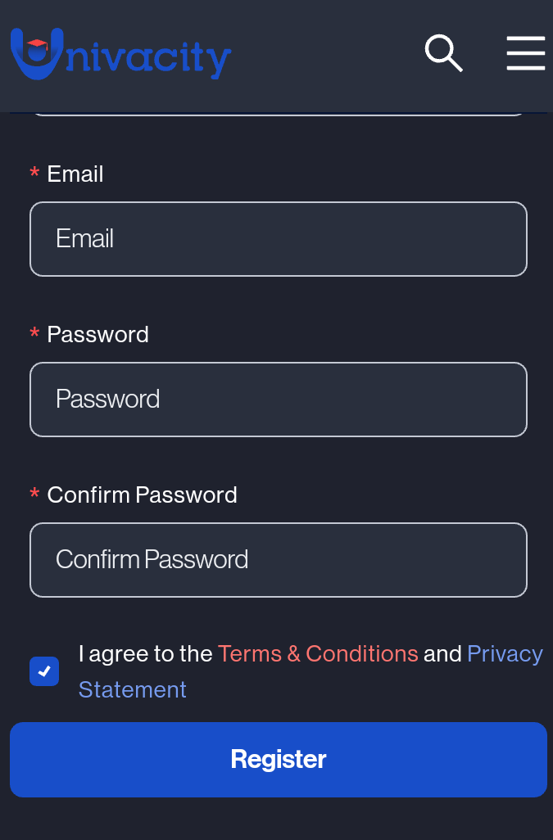Focus the Confirm Password input field
553x840 pixels.
tap(279, 560)
